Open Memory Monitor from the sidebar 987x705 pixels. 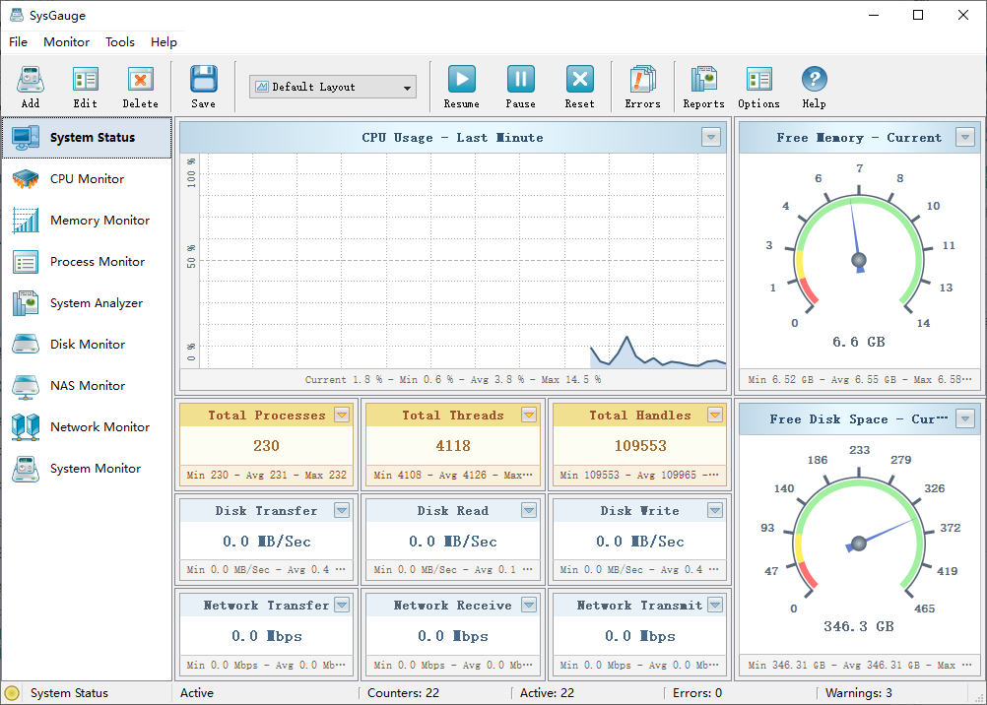tap(87, 221)
